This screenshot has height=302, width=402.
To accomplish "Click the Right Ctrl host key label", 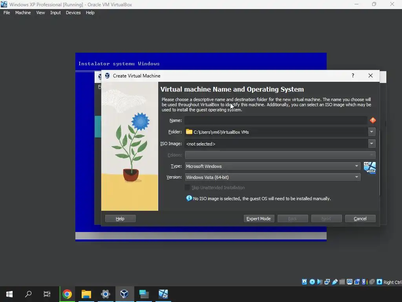I will tap(392, 282).
